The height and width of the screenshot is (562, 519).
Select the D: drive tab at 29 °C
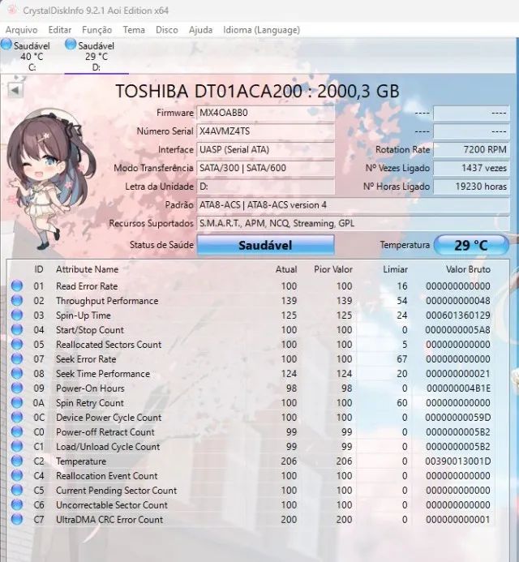pos(96,56)
